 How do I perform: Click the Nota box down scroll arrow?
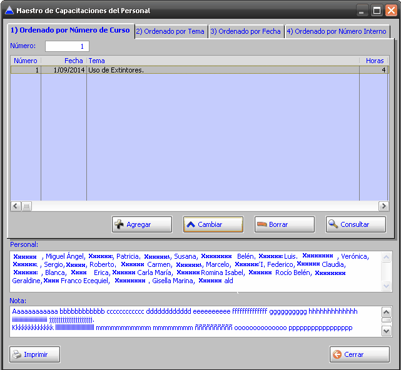click(386, 331)
